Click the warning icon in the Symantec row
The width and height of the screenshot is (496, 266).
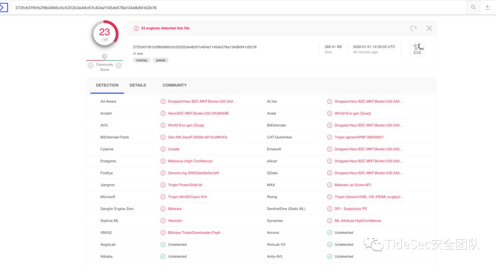tap(330, 221)
